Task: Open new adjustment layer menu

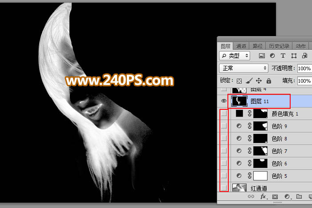Action: 287,197
